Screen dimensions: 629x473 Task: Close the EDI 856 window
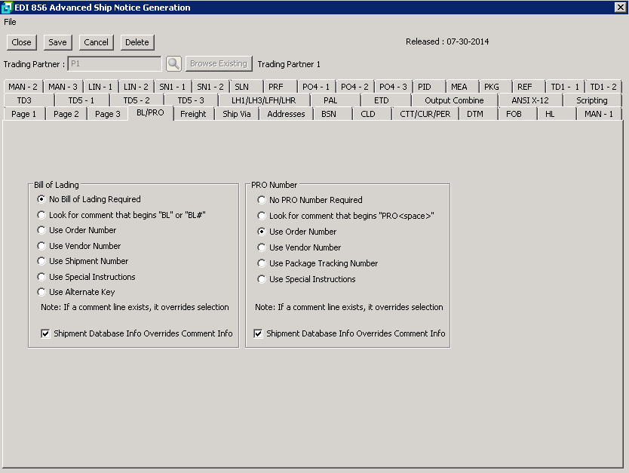[x=620, y=8]
